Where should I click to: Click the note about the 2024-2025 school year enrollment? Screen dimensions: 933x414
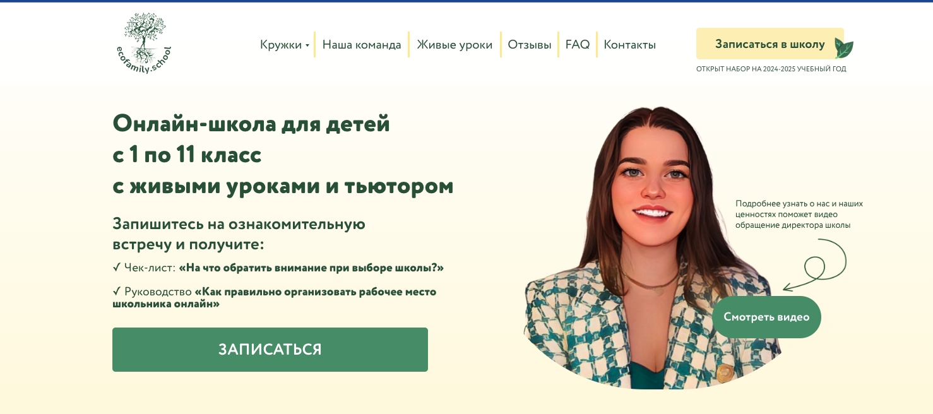click(771, 69)
